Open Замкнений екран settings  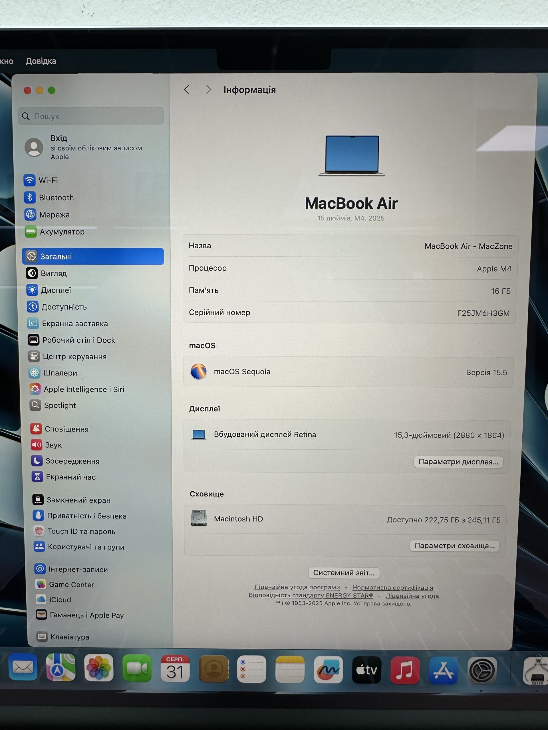coord(72,500)
